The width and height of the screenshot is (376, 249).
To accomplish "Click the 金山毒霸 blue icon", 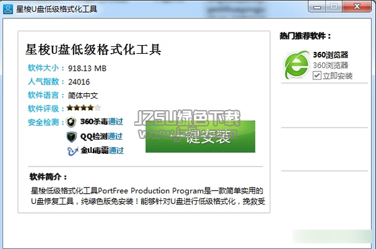I will (x=73, y=151).
